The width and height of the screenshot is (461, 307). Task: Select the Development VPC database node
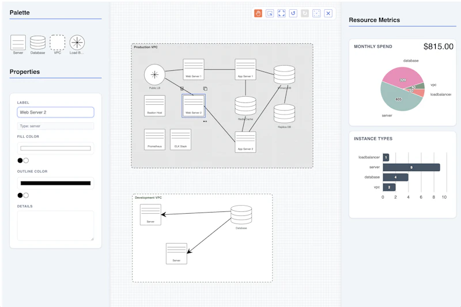[241, 215]
